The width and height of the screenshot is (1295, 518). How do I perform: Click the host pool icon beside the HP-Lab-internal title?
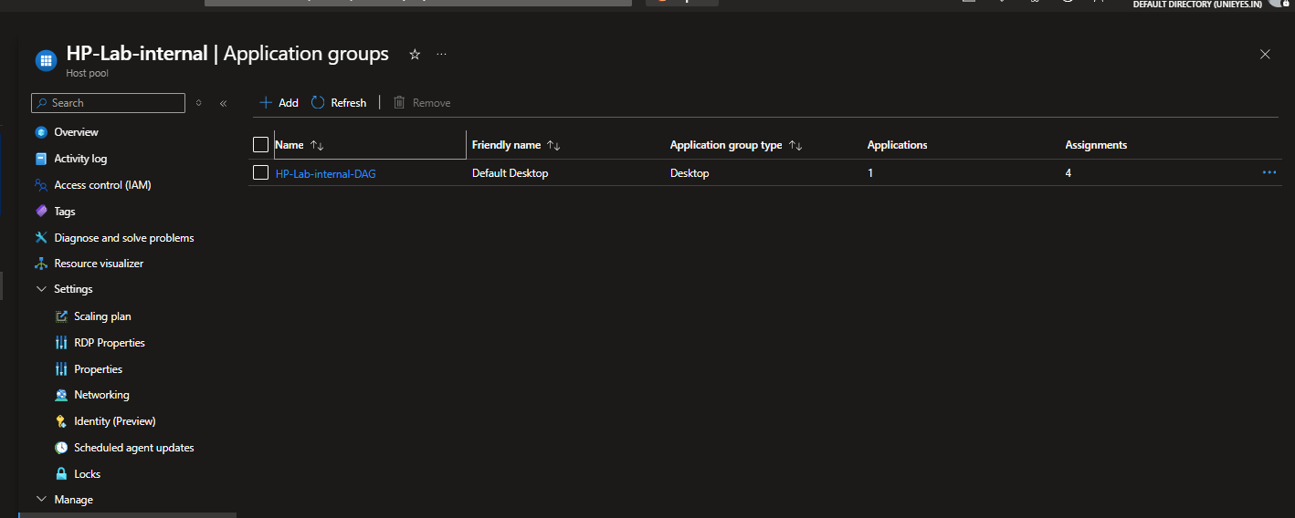click(46, 61)
